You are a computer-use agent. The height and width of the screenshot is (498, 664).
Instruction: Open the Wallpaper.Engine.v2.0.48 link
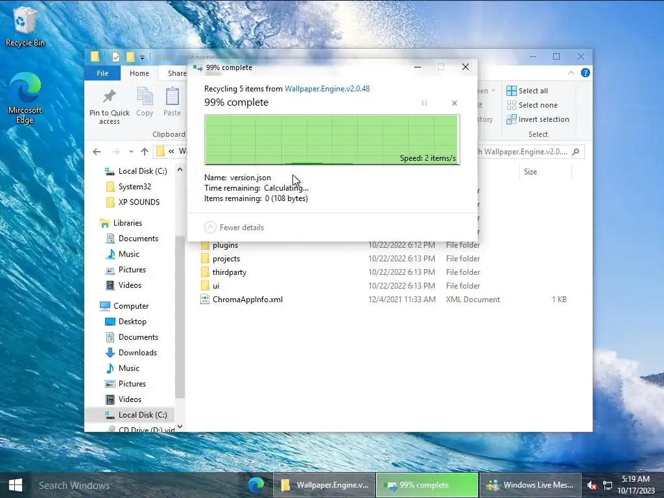(327, 89)
